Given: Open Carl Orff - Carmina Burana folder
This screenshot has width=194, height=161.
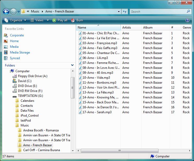Looking at the screenshot, I should 41,150.
